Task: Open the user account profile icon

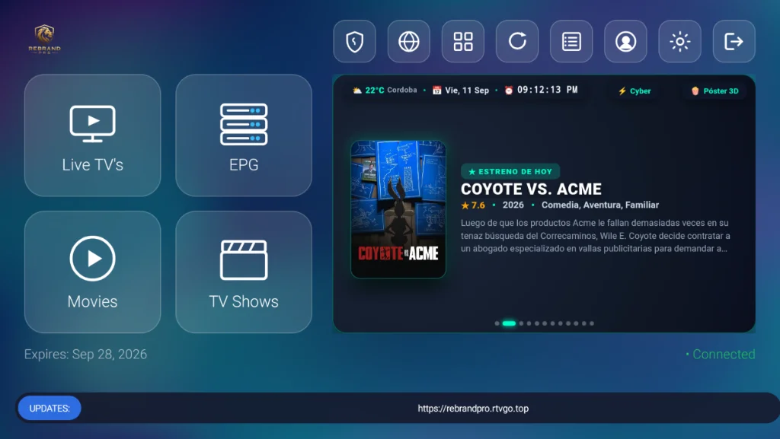Action: tap(625, 41)
